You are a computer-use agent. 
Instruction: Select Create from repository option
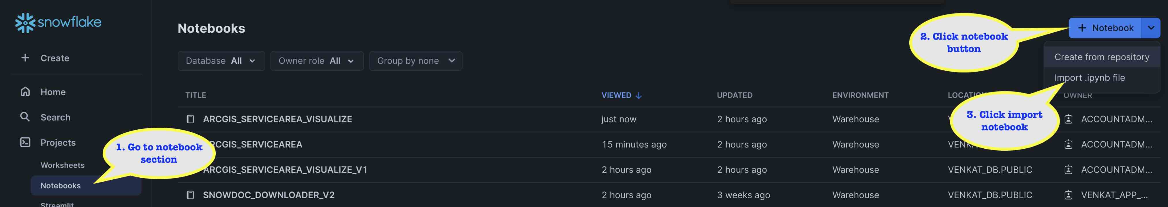pyautogui.click(x=1101, y=57)
